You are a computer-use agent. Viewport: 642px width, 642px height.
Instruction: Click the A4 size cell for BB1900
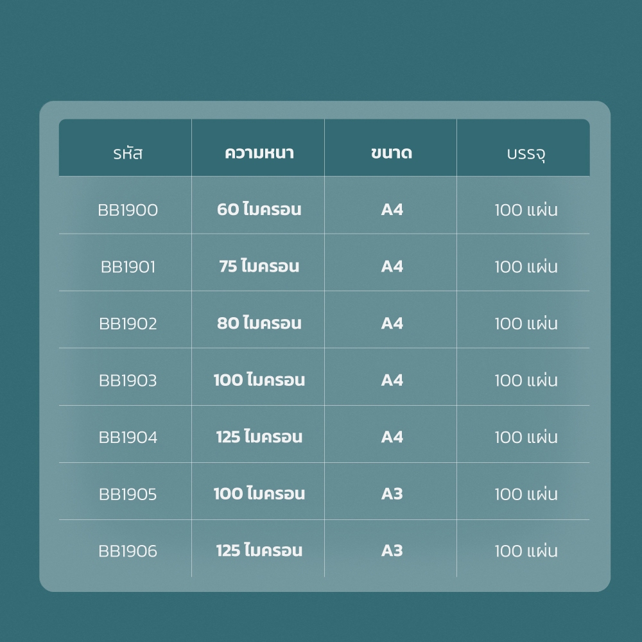pos(392,210)
